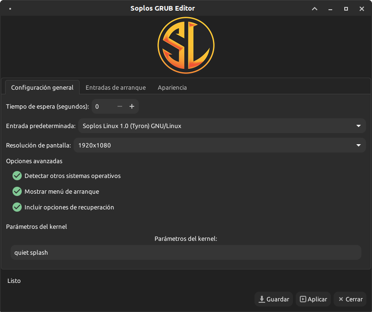The image size is (372, 312).
Task: Click the kernel parameters text field
Action: click(x=186, y=252)
